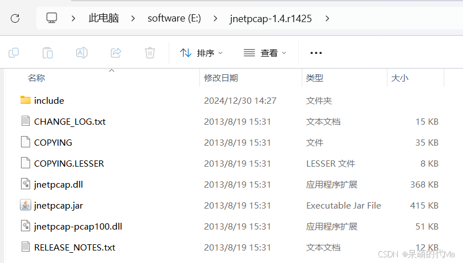Select the RELEASE_NOTES.txt file icon
Image resolution: width=463 pixels, height=263 pixels.
26,247
